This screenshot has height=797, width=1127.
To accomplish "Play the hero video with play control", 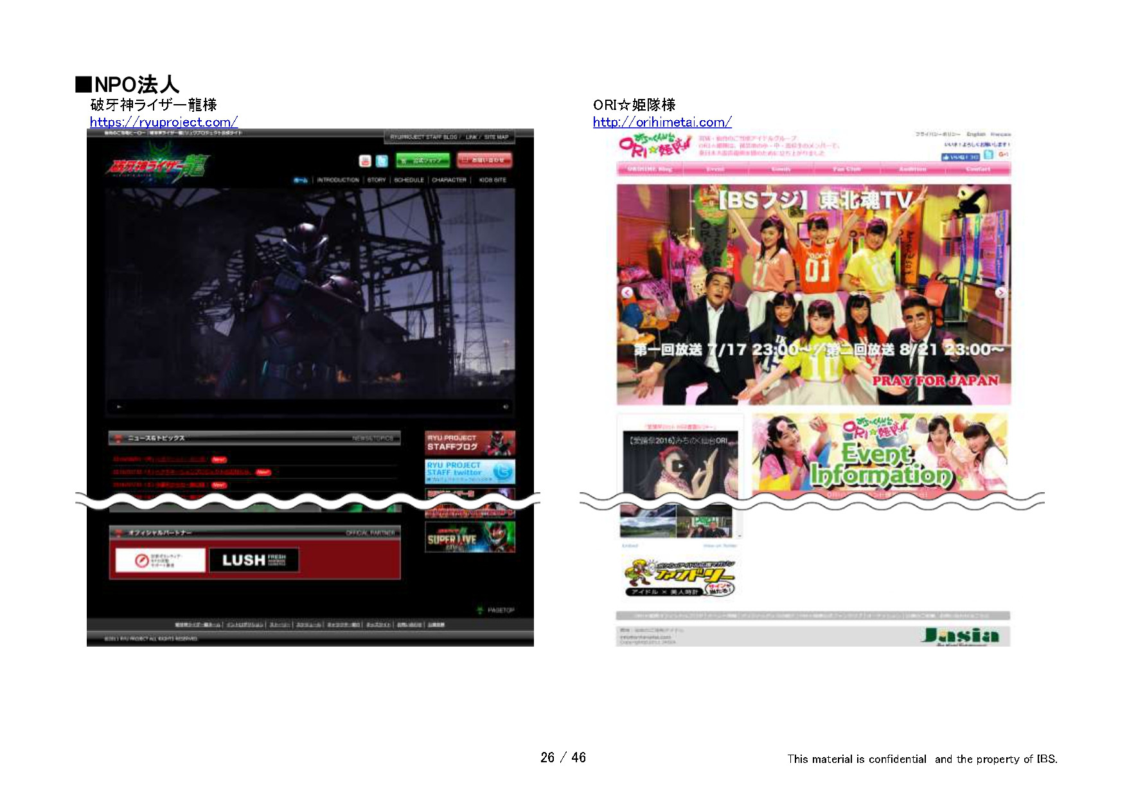I will (x=119, y=407).
